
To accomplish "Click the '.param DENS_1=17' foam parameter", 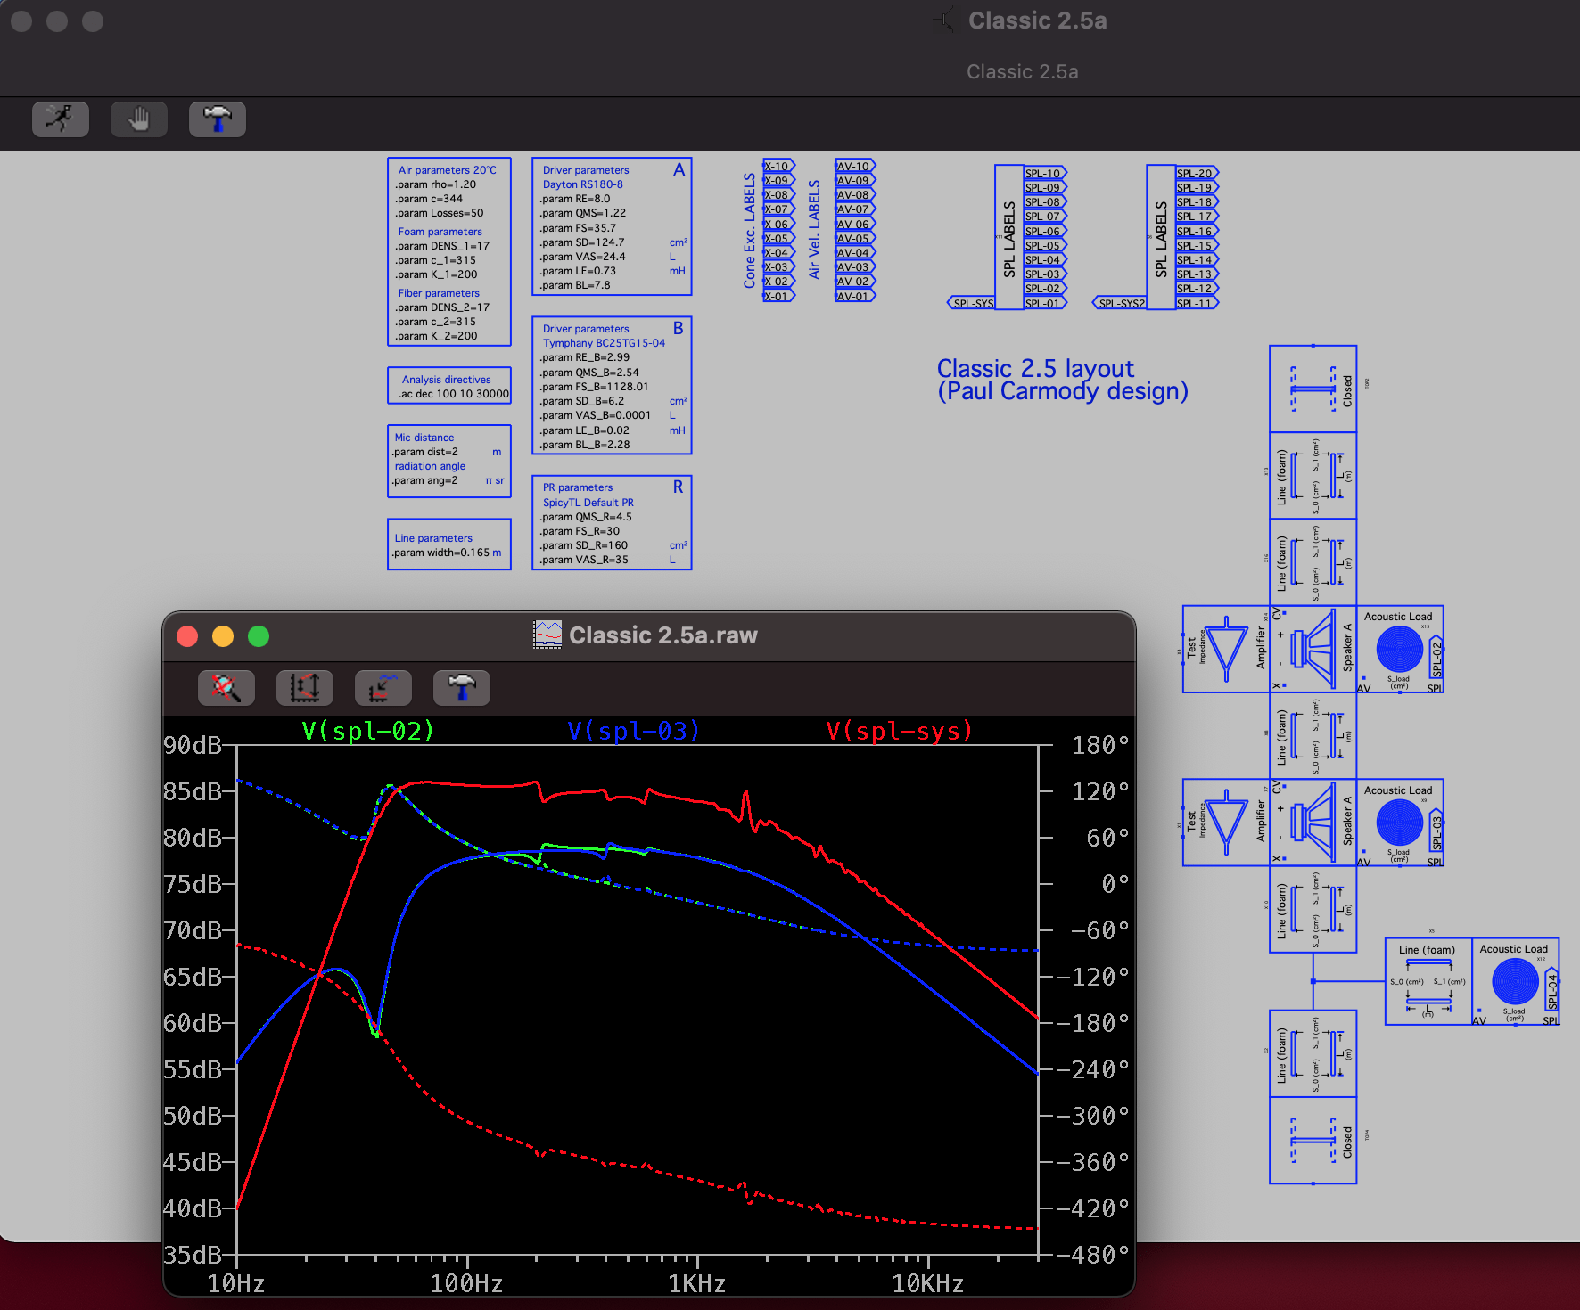I will click(442, 246).
